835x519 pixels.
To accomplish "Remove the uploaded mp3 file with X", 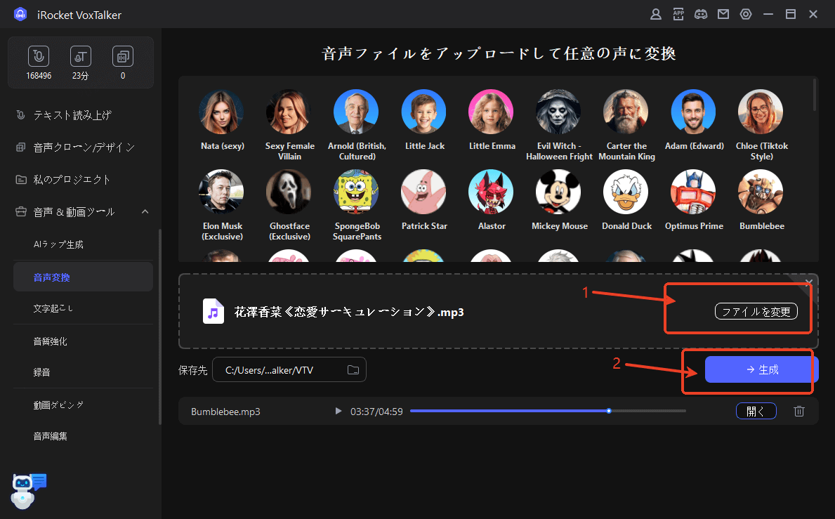I will [809, 282].
